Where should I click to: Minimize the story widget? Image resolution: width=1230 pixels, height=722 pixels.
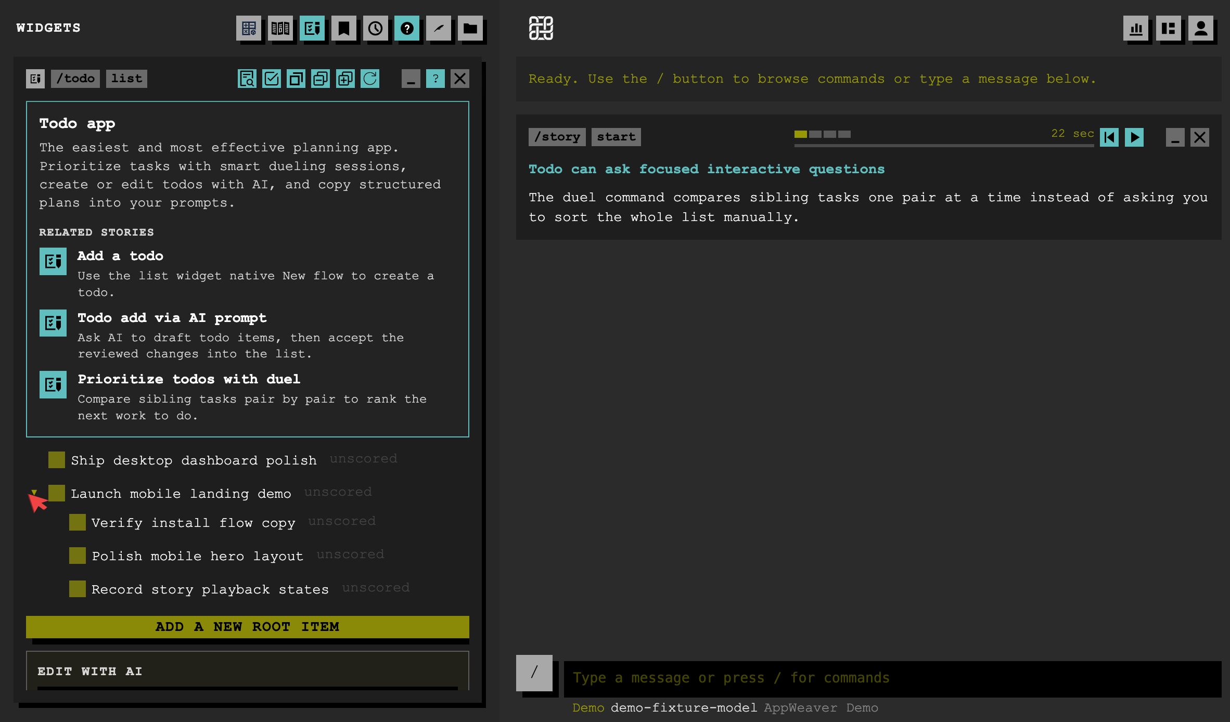pos(1175,137)
